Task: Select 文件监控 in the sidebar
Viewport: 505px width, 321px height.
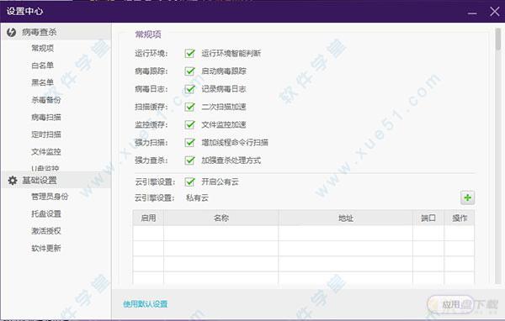Action: (x=46, y=151)
